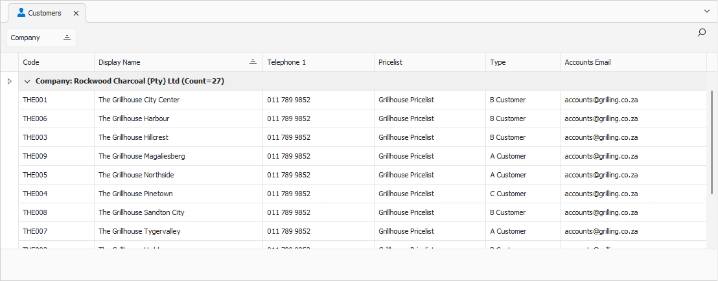Sort by the Code column header

56,62
